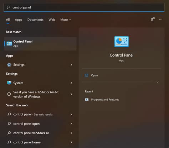The width and height of the screenshot is (169, 148).
Task: Expand arrow for 'control panel - See web results'
Action: (x=71, y=115)
